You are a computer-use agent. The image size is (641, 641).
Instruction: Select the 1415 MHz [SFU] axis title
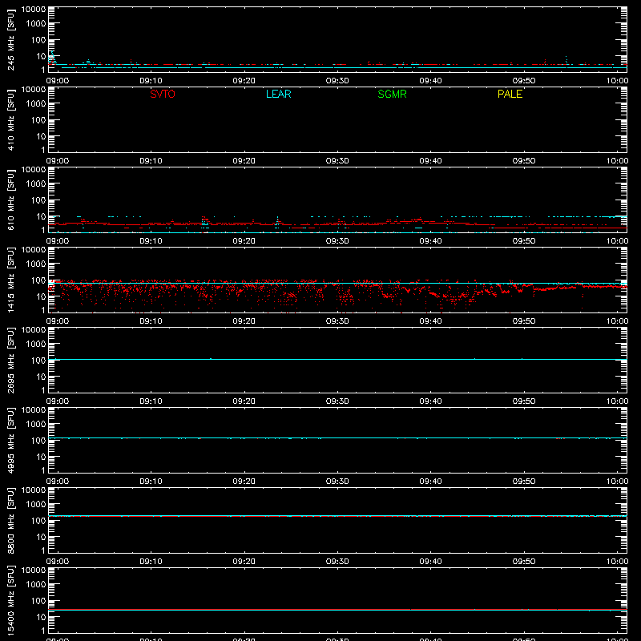(x=11, y=280)
